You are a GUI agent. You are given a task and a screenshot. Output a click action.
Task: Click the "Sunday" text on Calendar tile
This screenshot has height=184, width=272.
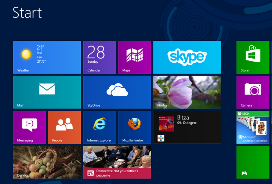click(x=93, y=62)
